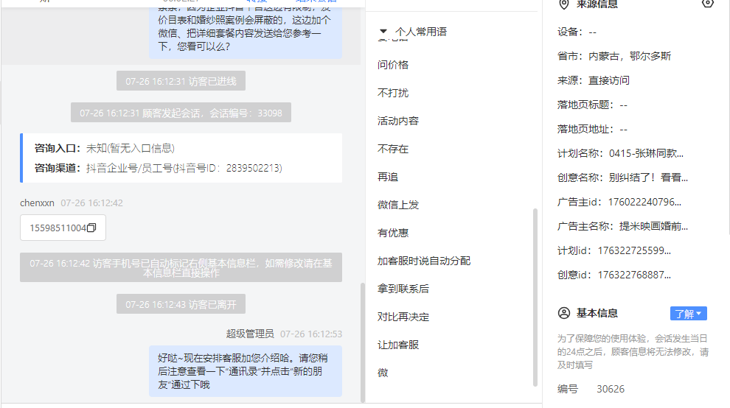Click visitor name chenxxn

(x=38, y=203)
